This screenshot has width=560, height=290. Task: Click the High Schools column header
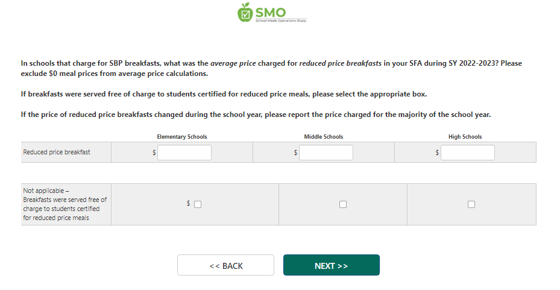465,137
